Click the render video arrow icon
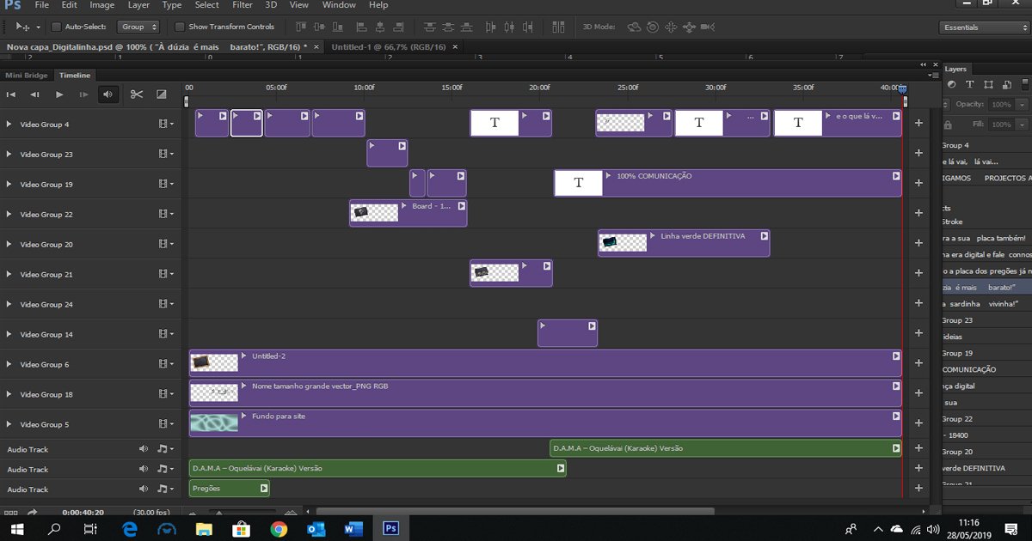This screenshot has width=1032, height=541. pyautogui.click(x=33, y=512)
